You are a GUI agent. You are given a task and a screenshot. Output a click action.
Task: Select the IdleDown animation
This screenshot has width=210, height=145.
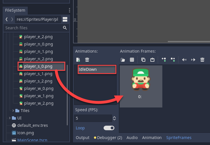97,69
